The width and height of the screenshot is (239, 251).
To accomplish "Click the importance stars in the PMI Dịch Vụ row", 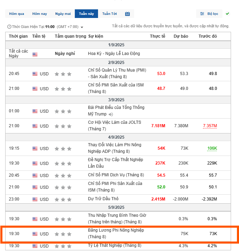I will click(x=63, y=176).
